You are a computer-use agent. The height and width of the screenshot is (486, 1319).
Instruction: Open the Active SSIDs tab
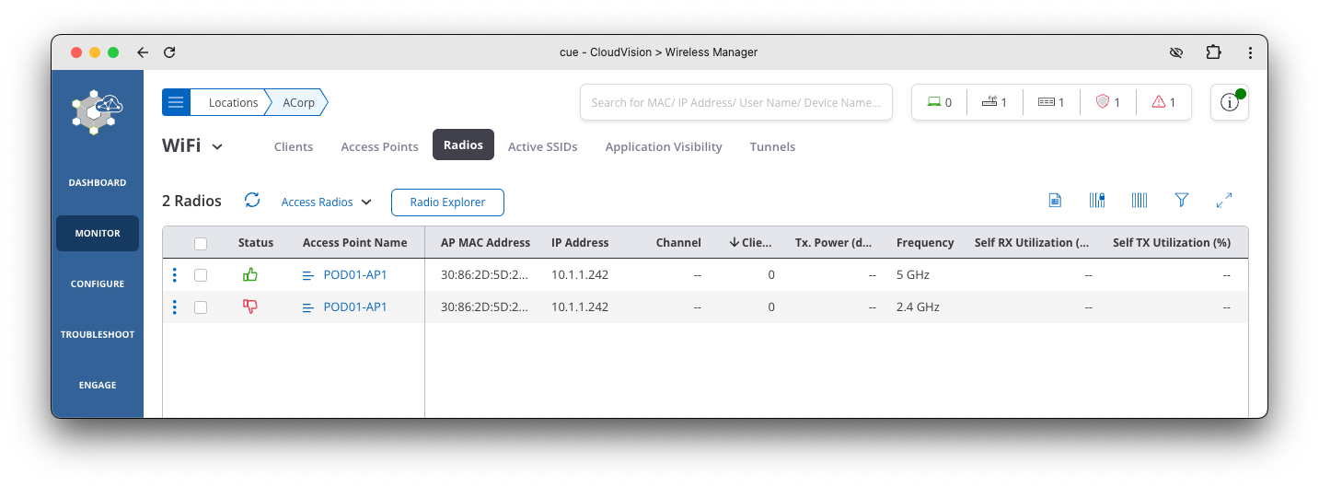coord(542,146)
